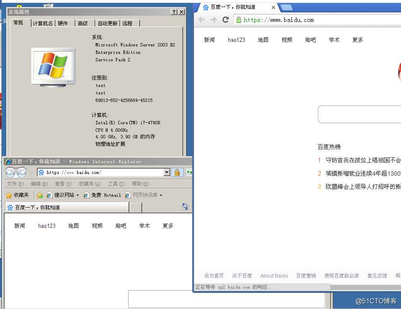The width and height of the screenshot is (401, 309).
Task: Open 新闻 link in Chrome
Action: 209,40
